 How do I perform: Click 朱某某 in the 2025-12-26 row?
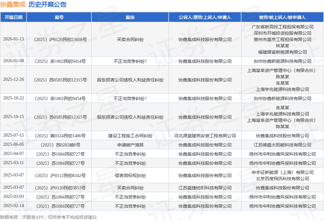click(283, 83)
